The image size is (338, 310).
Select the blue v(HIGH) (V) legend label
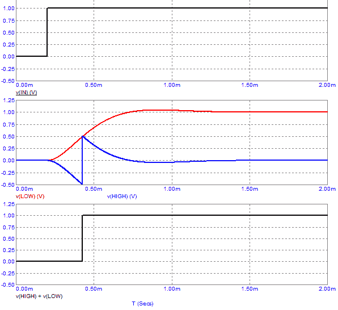point(122,196)
